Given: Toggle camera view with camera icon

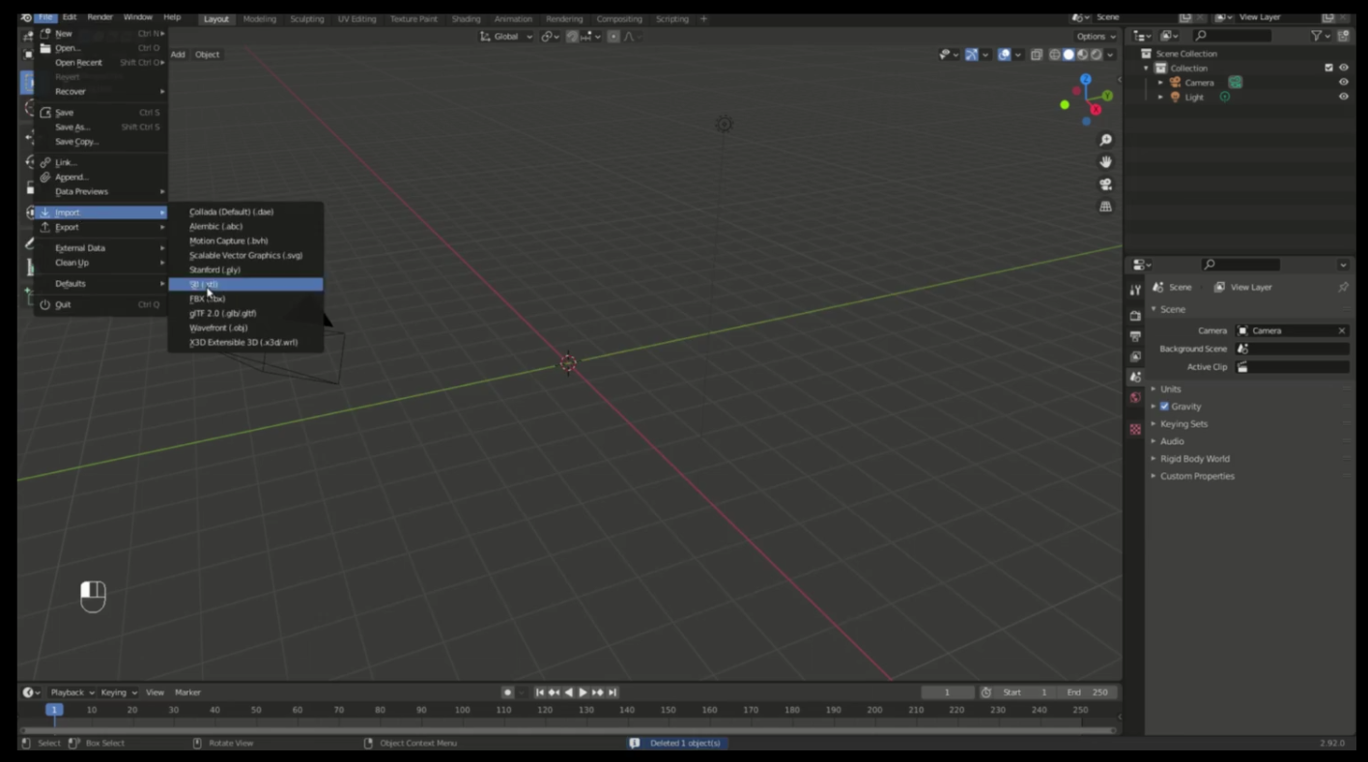Looking at the screenshot, I should click(1105, 184).
